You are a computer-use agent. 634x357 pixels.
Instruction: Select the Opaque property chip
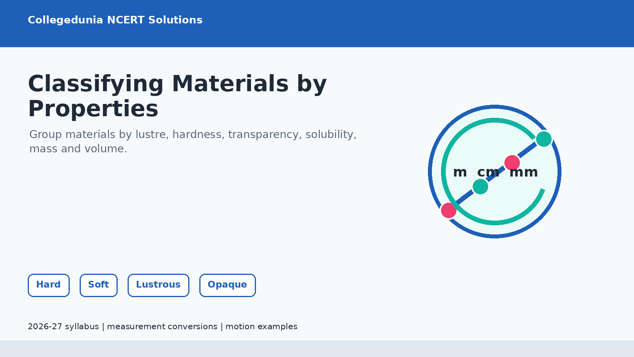(227, 285)
